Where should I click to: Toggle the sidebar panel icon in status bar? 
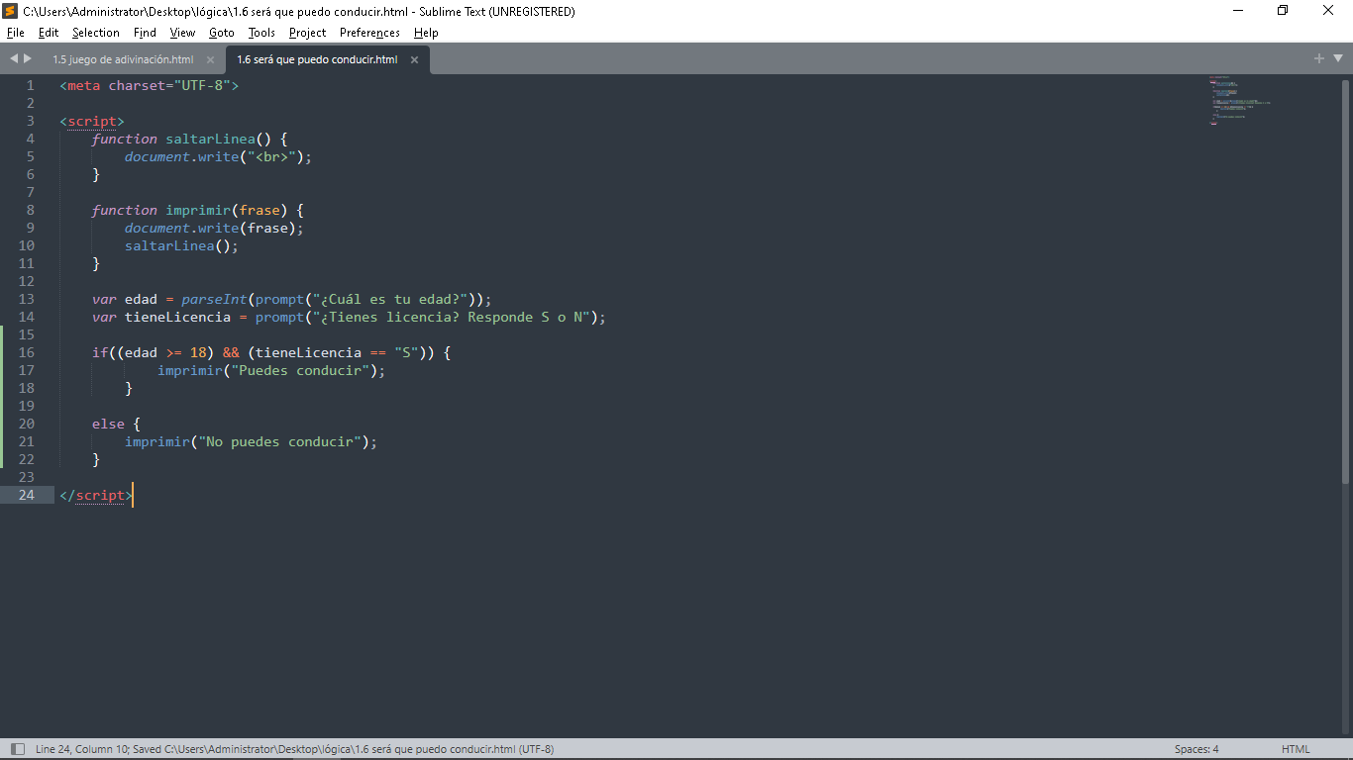(x=17, y=749)
